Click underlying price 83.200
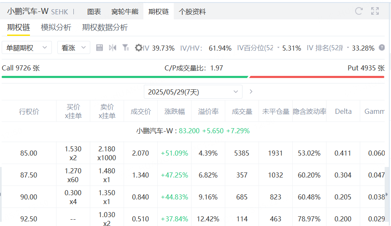The width and height of the screenshot is (391, 226). pos(189,131)
